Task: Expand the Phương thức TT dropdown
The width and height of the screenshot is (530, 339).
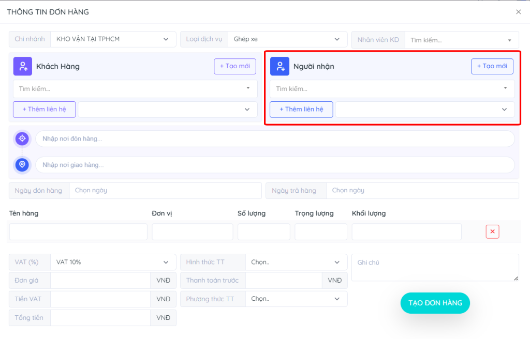Action: pyautogui.click(x=296, y=299)
